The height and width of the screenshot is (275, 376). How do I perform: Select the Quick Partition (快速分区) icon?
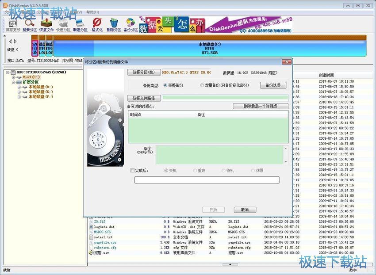[63, 25]
